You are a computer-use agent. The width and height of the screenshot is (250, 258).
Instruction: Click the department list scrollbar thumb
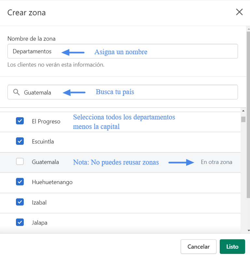(243, 119)
